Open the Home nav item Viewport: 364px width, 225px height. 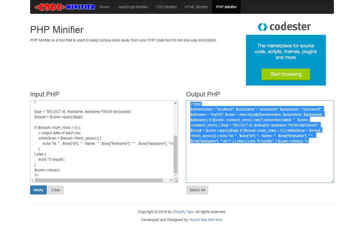104,7
